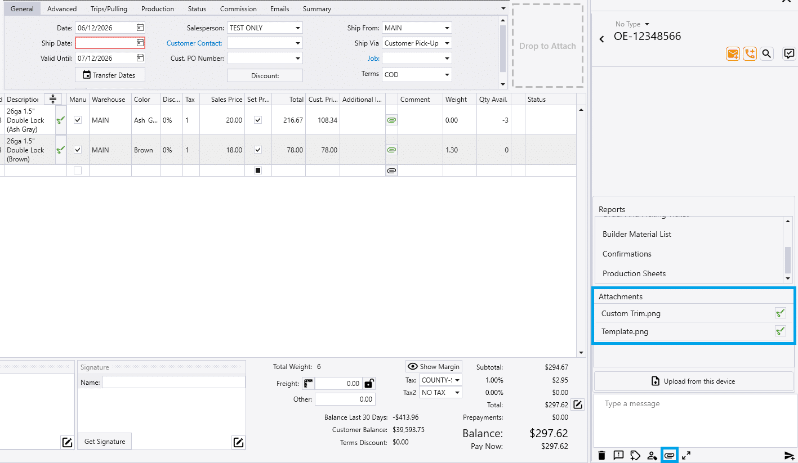Image resolution: width=798 pixels, height=463 pixels.
Task: Open the Tax2 dropdown showing NO TAX
Action: point(440,393)
